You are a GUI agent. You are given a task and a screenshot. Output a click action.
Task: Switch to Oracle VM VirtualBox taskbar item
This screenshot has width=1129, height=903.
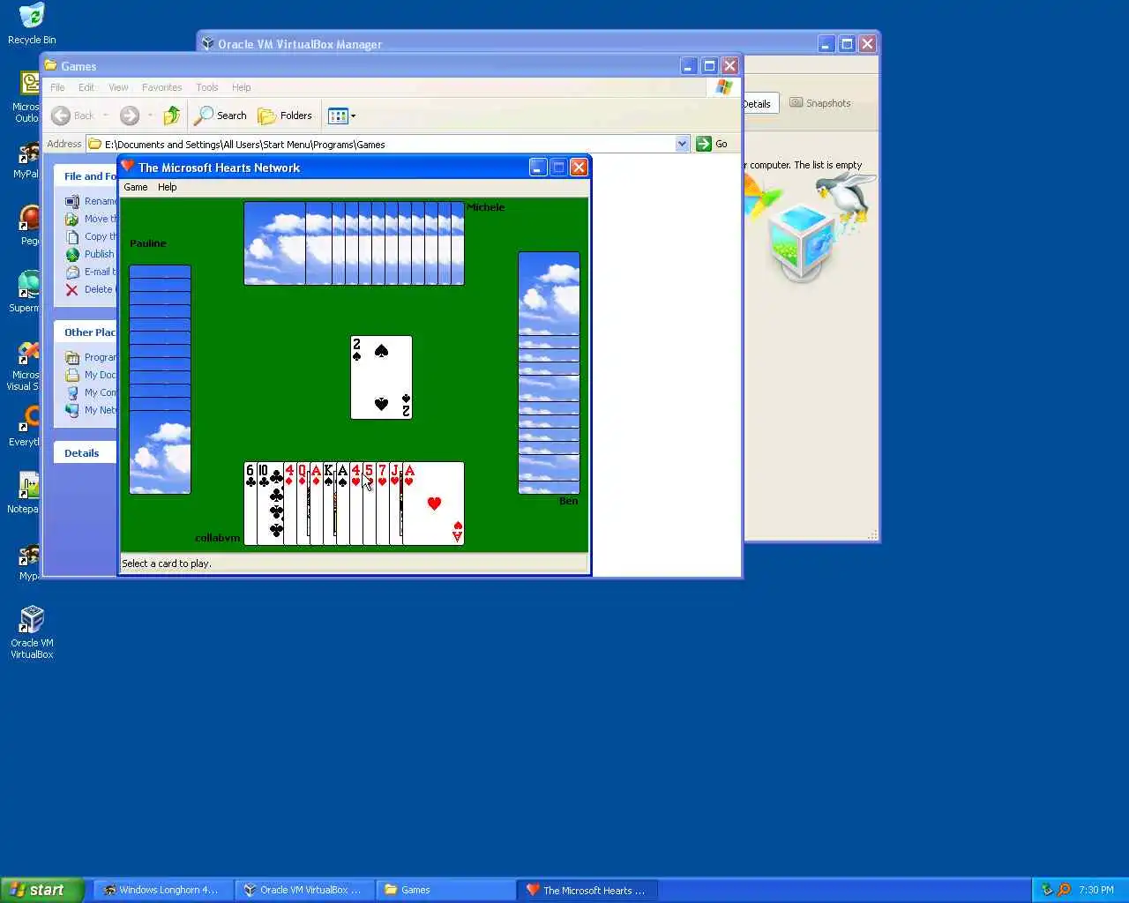(x=304, y=890)
